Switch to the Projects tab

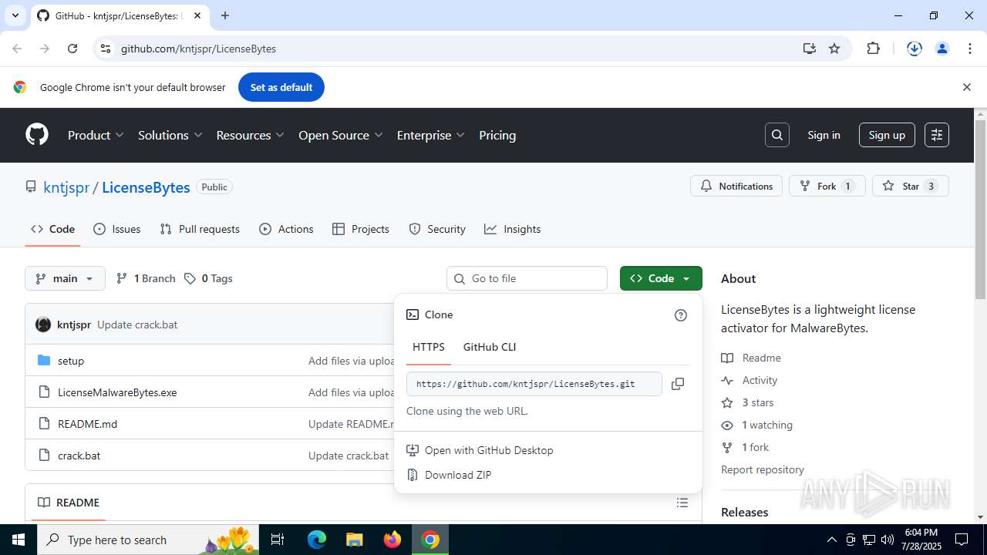coord(361,229)
